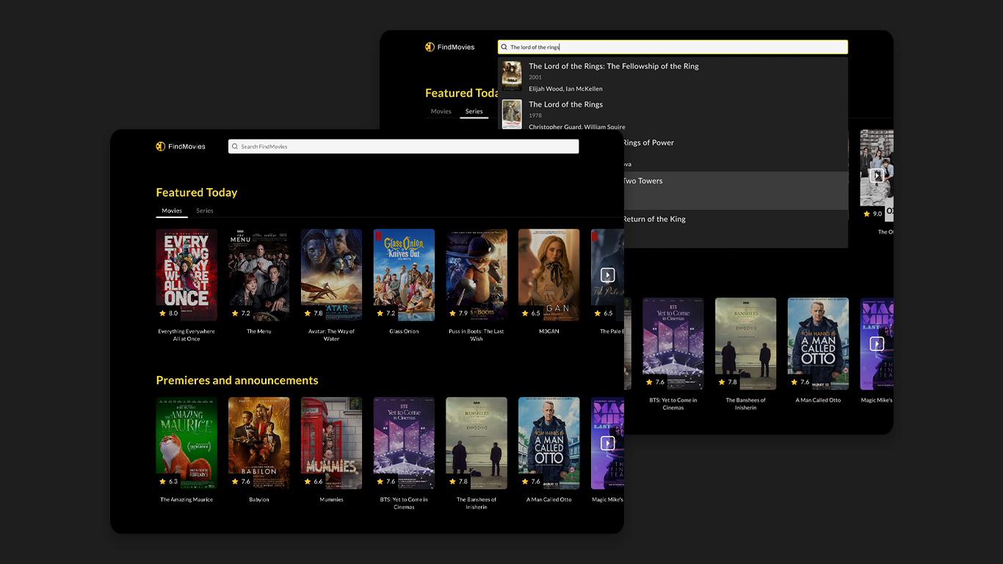Click the star icon beside Babylon's 7.6 rating
1003x564 pixels.
pyautogui.click(x=234, y=481)
